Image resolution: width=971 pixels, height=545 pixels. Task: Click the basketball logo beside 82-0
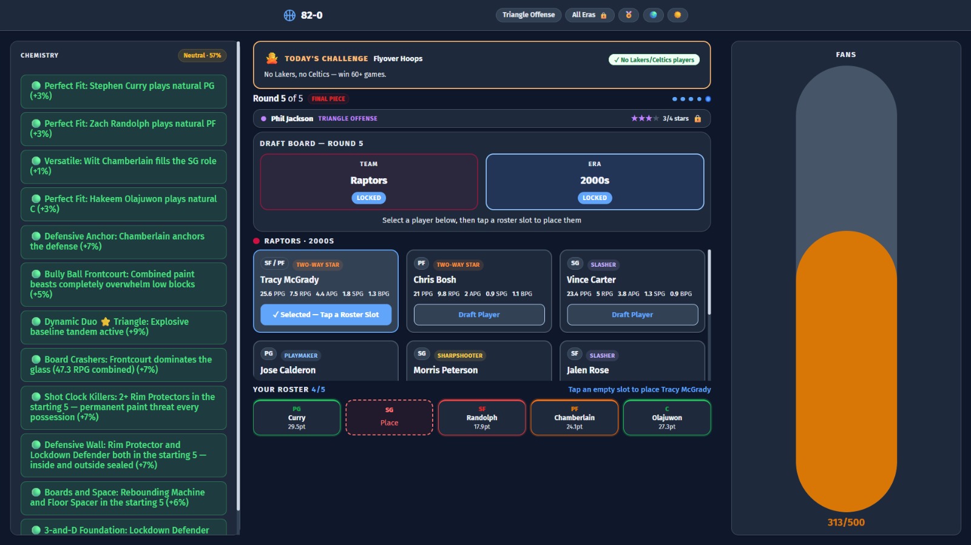tap(289, 15)
